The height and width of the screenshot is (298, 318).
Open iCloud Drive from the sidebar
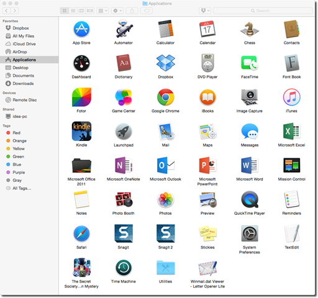pyautogui.click(x=29, y=44)
